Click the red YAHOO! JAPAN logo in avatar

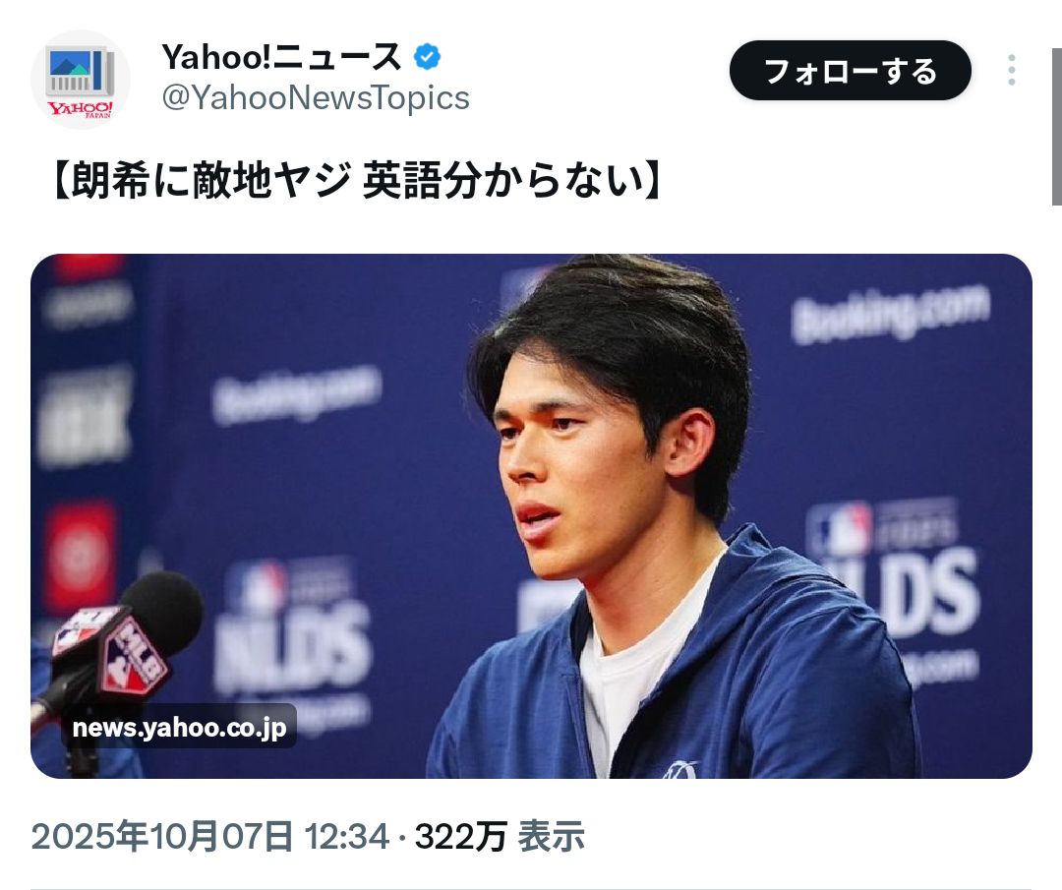point(80,110)
